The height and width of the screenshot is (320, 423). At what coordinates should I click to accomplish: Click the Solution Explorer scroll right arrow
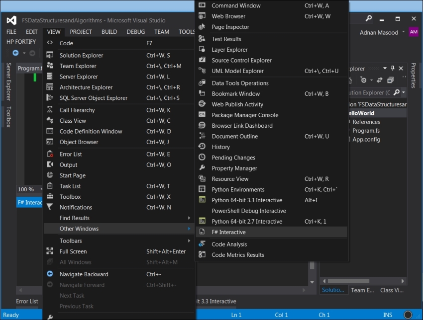click(403, 281)
